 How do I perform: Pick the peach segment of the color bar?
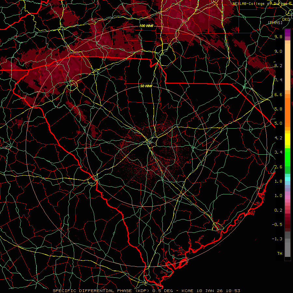pyautogui.click(x=287, y=67)
